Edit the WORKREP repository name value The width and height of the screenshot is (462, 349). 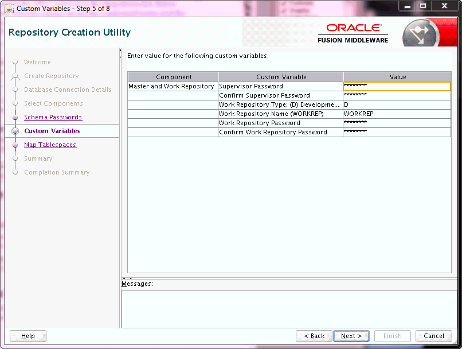(397, 114)
